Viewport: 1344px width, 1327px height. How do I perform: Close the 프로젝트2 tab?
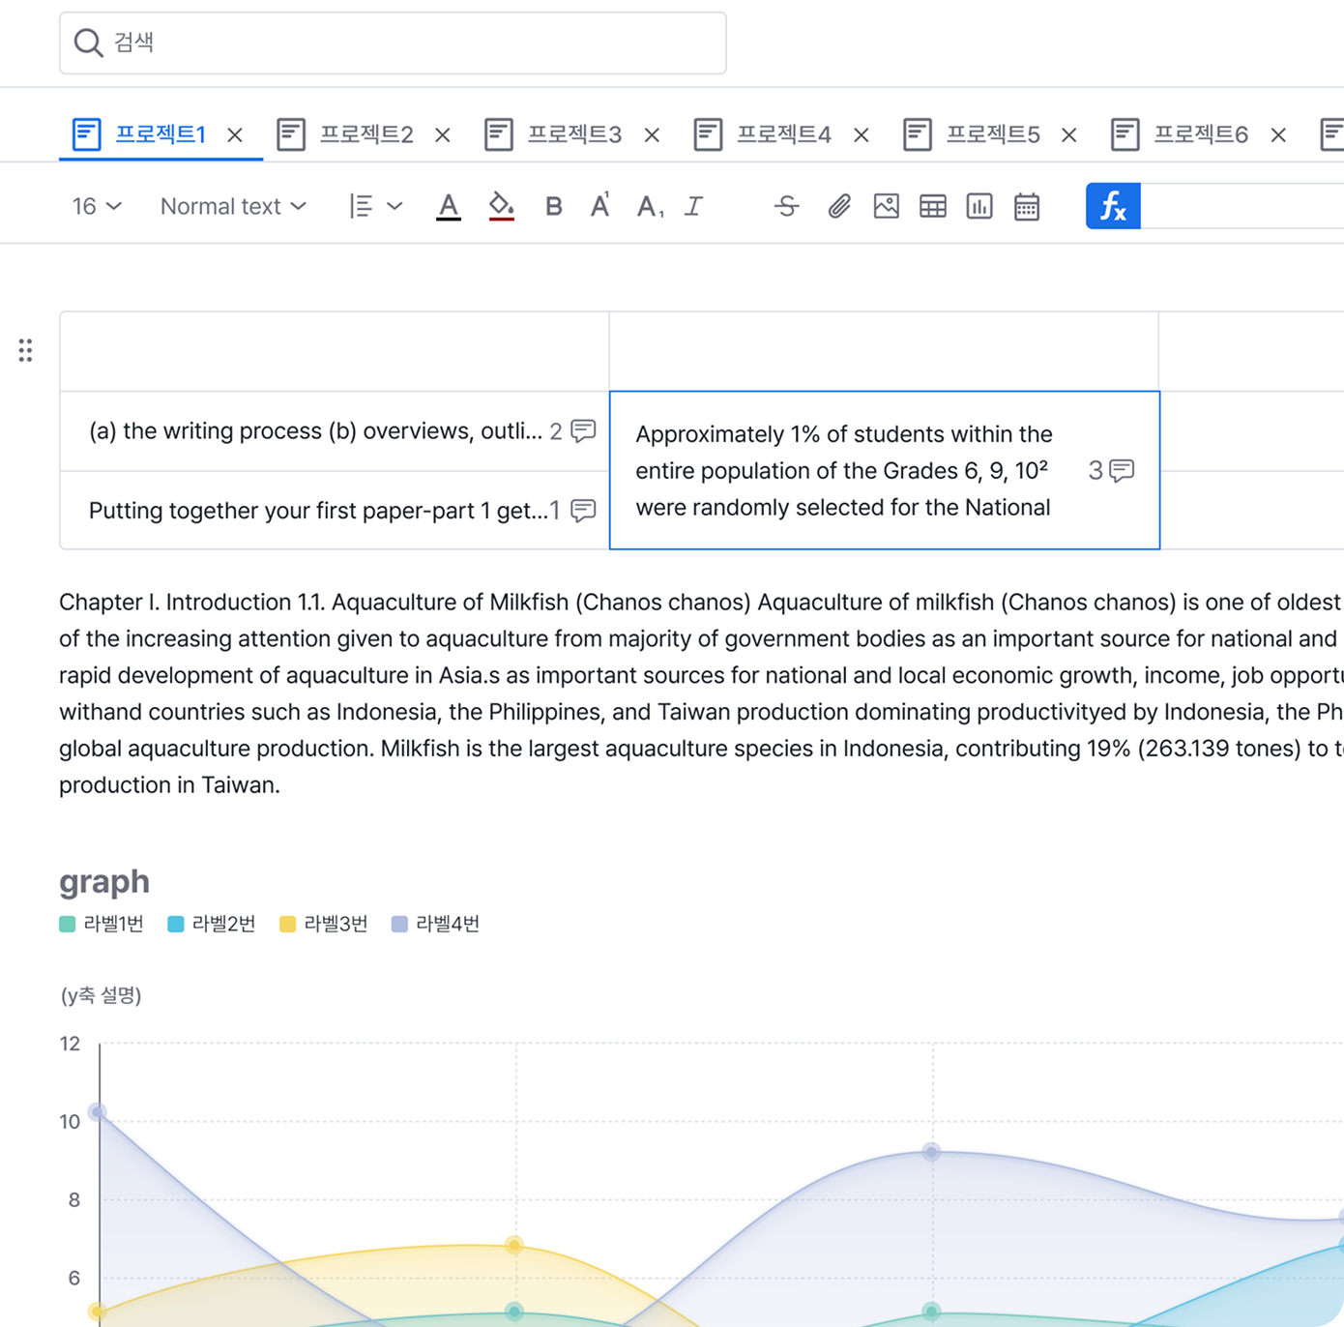tap(443, 135)
